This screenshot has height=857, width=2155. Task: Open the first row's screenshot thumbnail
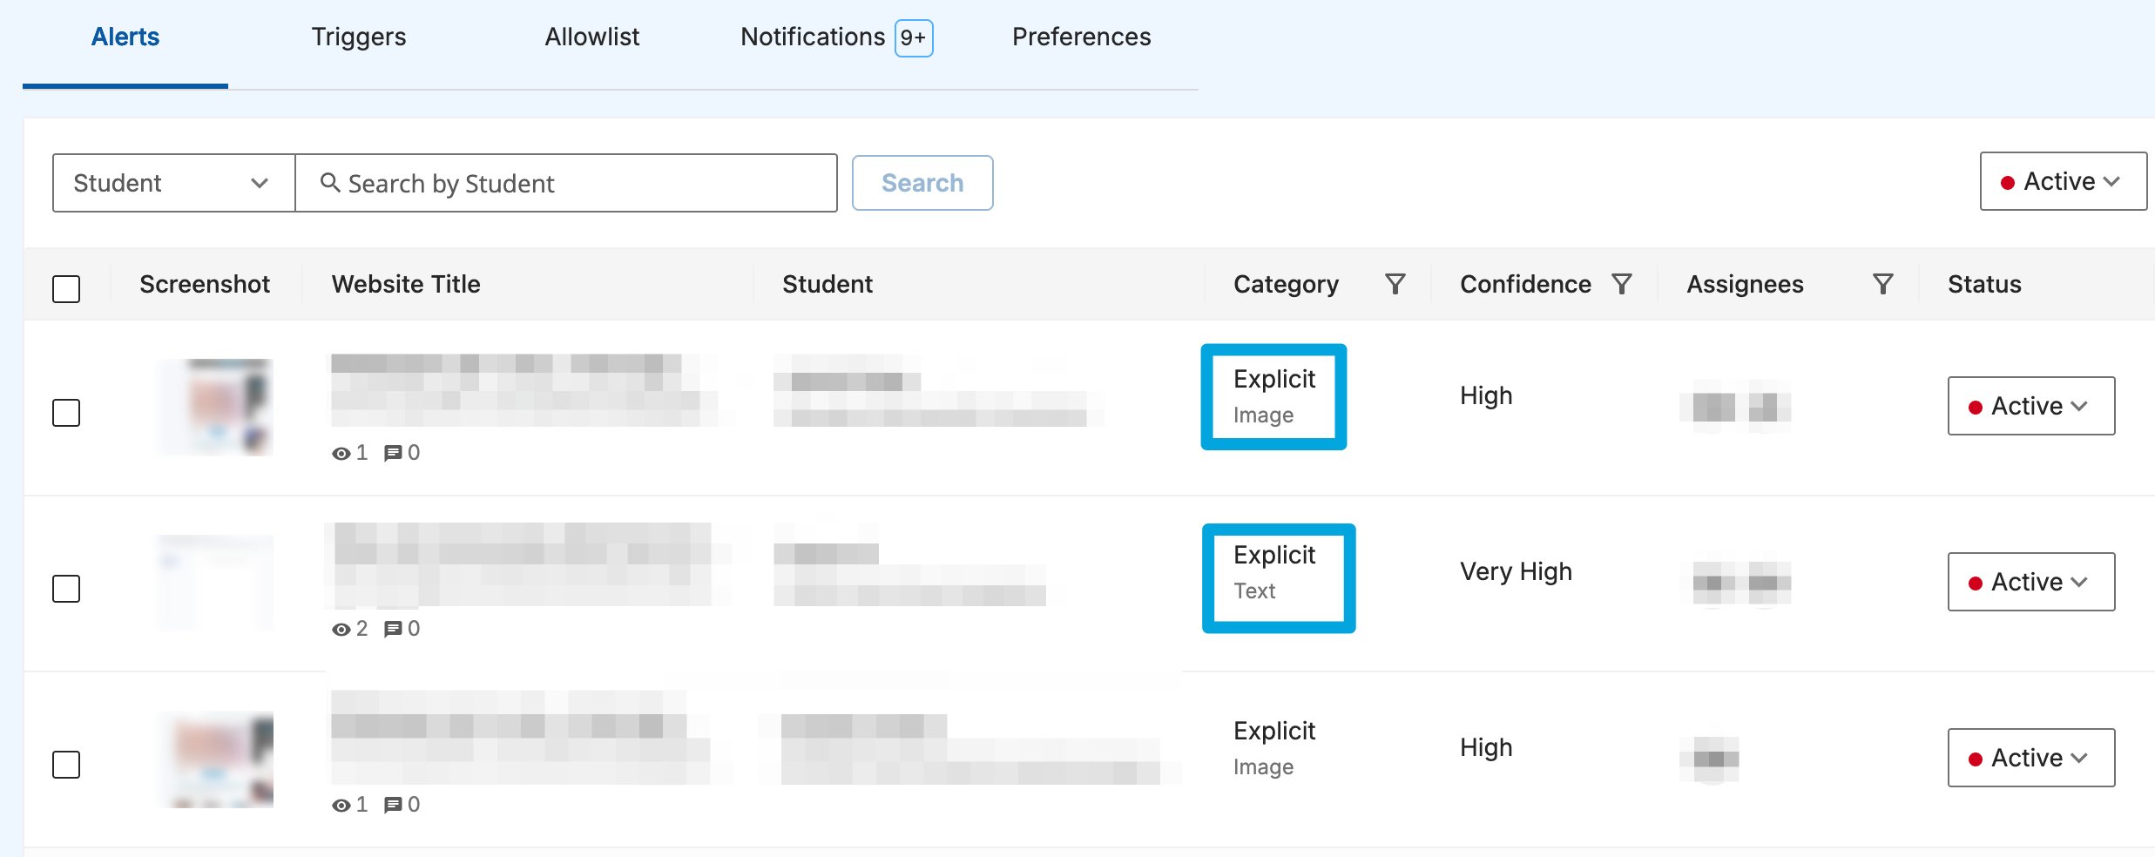click(215, 407)
